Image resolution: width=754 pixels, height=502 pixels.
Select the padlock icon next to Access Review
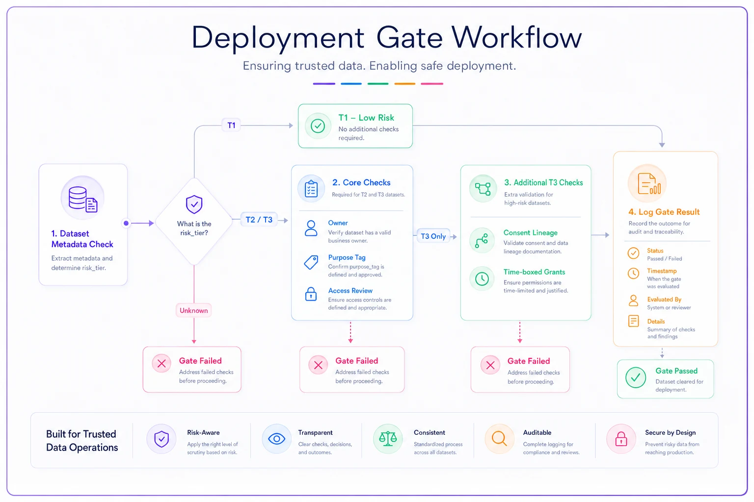(x=311, y=294)
